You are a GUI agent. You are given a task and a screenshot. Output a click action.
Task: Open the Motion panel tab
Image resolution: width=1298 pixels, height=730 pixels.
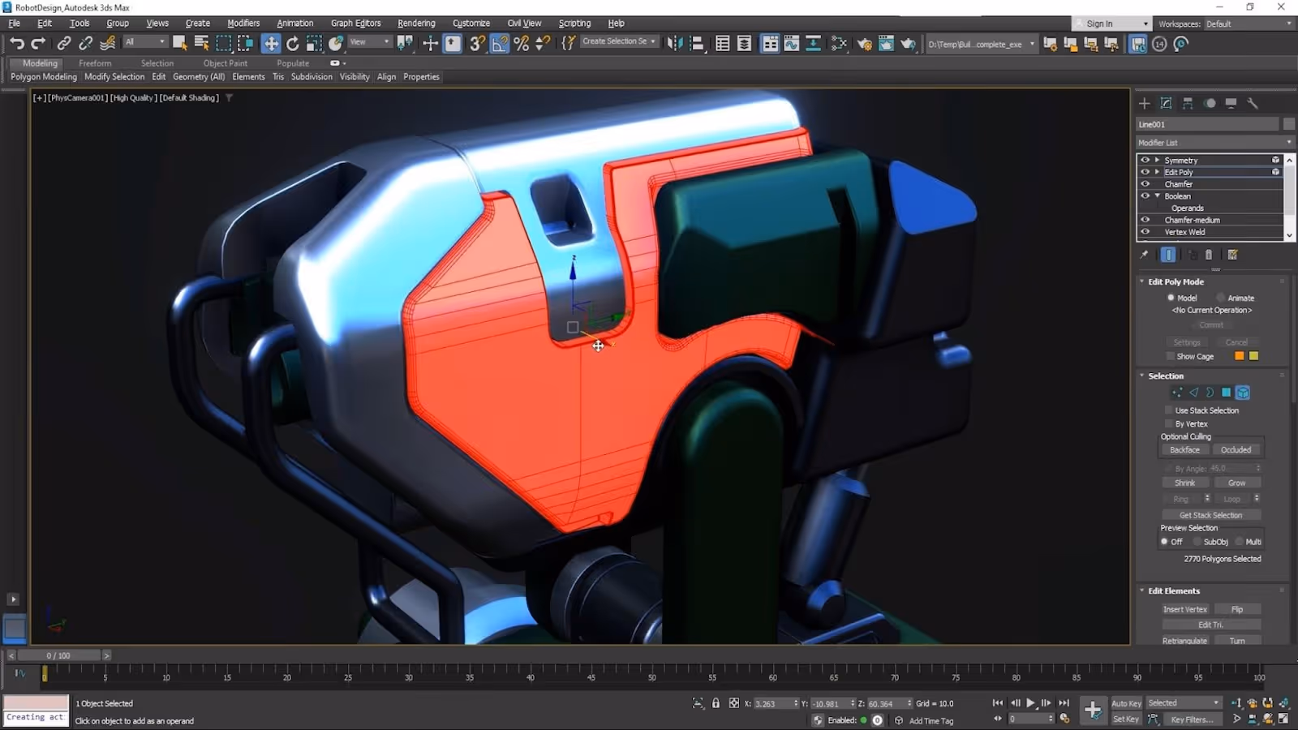1210,103
